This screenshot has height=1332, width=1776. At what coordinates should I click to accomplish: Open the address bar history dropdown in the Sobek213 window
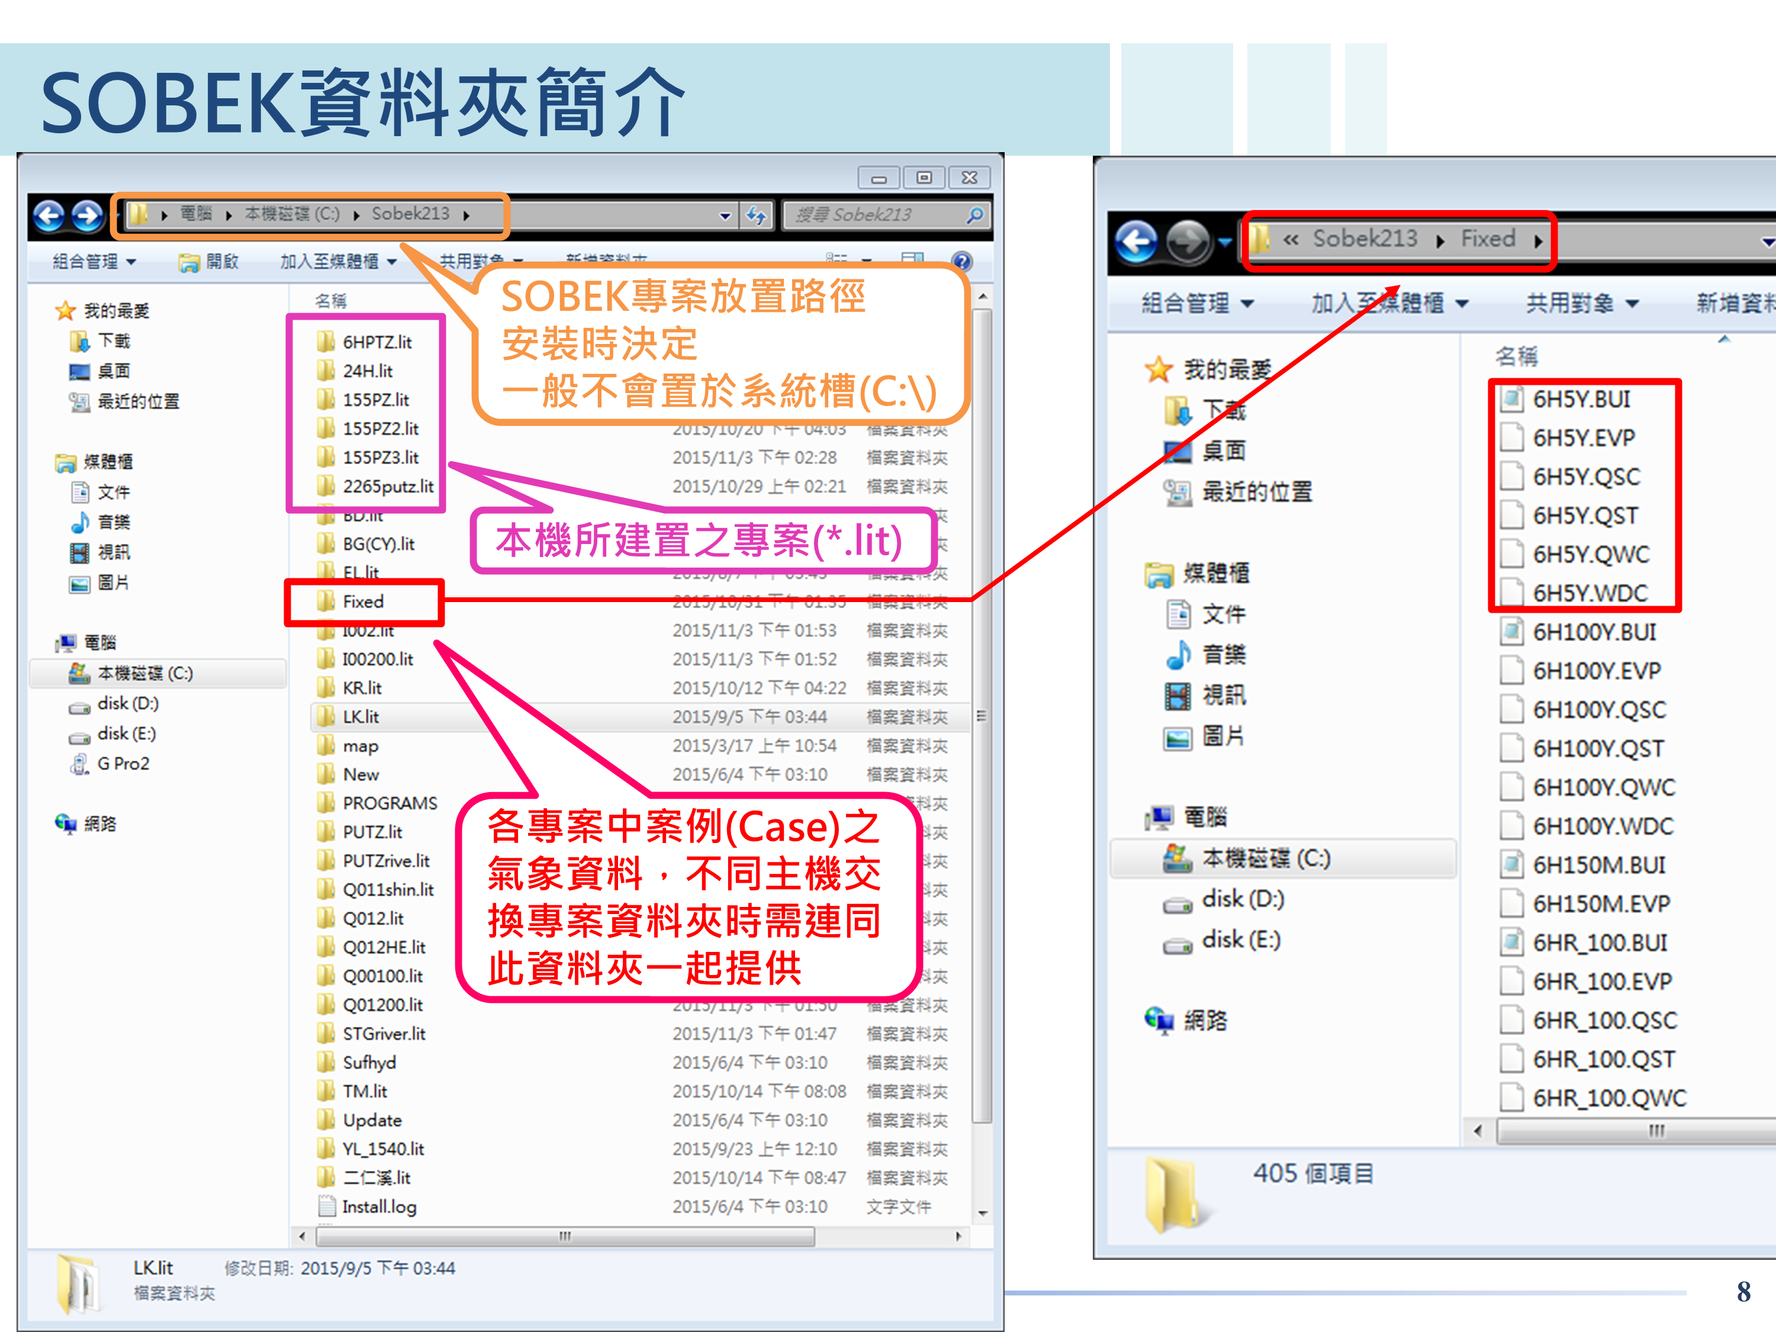click(x=725, y=215)
